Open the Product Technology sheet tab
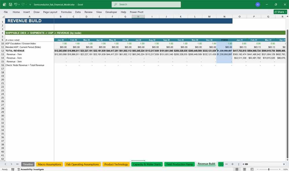 pos(116,164)
